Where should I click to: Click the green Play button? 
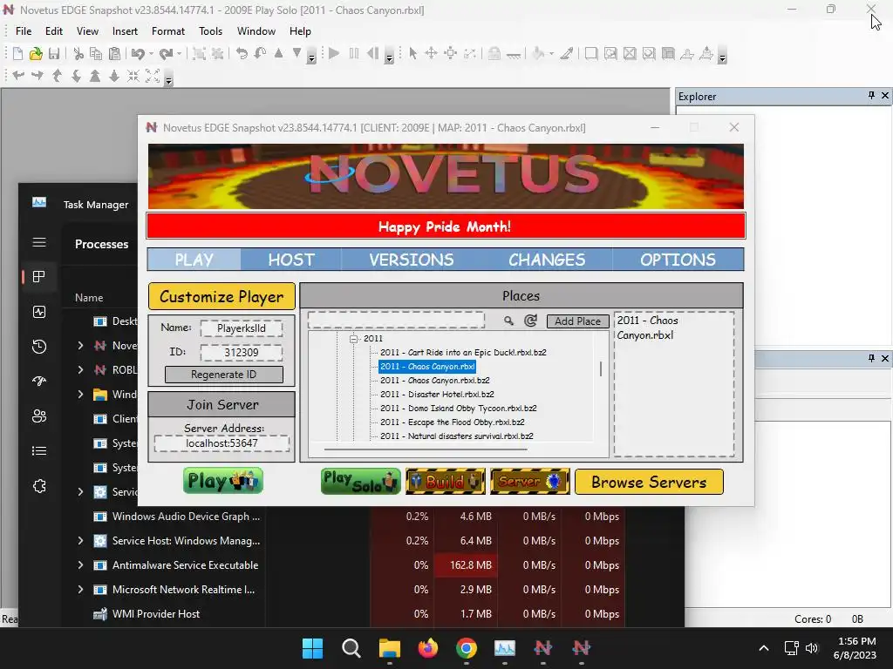(x=223, y=481)
